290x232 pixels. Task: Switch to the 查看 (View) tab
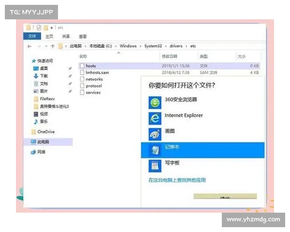[83, 36]
